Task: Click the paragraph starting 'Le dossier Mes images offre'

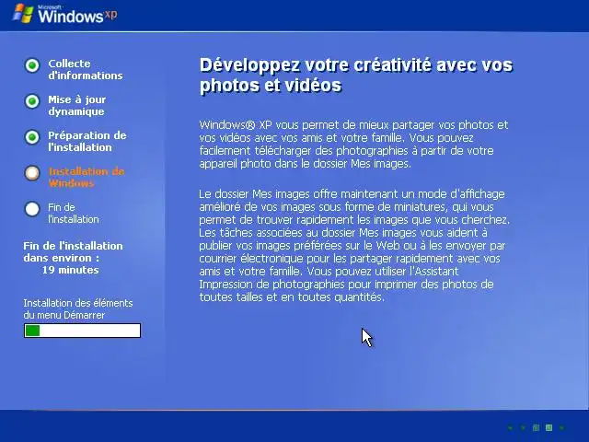Action: point(354,246)
